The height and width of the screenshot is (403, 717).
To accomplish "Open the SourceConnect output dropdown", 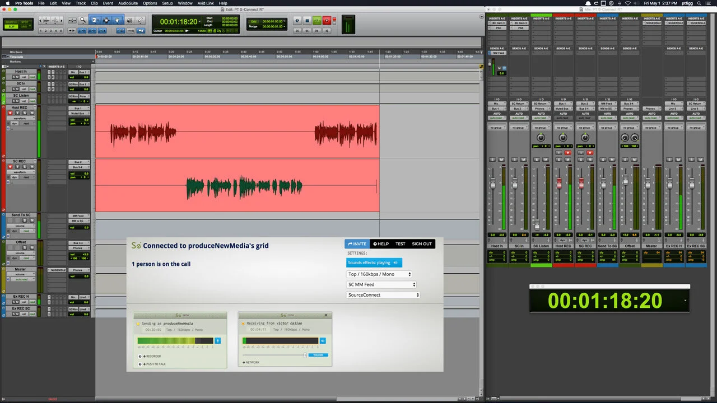I will [383, 295].
